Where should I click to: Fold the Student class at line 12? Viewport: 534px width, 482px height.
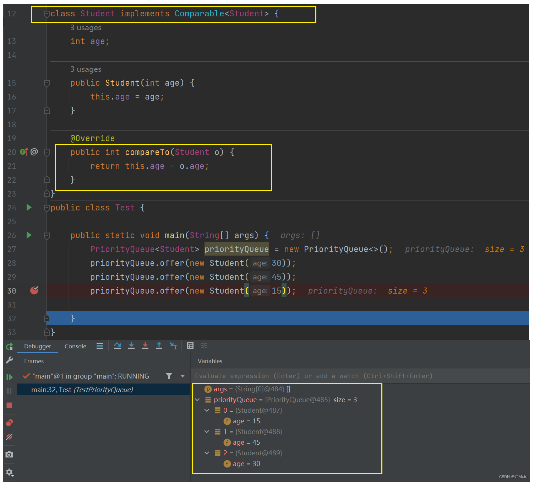point(47,14)
